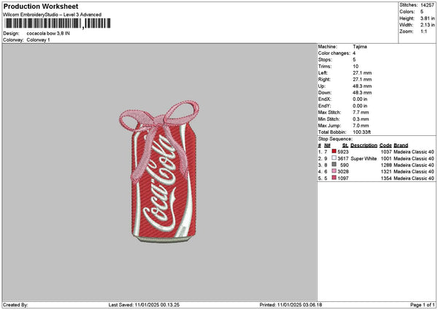Click the Color changes value '4'

[354, 53]
